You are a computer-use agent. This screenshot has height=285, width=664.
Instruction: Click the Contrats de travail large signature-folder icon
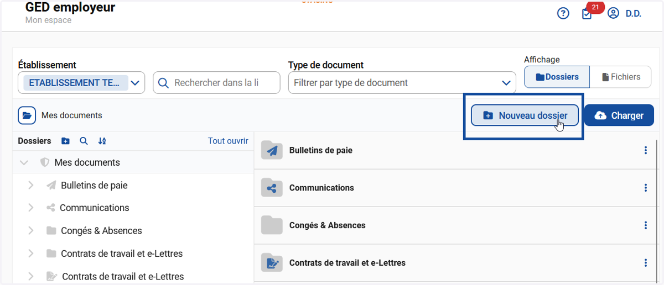(x=272, y=263)
